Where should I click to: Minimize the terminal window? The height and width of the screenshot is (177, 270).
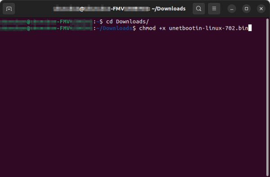click(232, 9)
